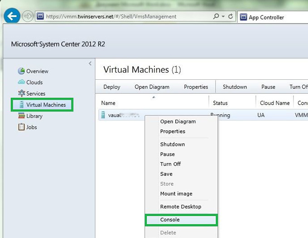
Task: Click the Virtual Machines server icon in the sidebar
Action: tap(21, 105)
